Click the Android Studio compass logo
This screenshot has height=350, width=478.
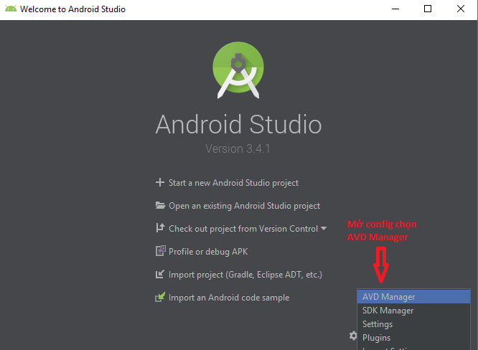coord(238,70)
